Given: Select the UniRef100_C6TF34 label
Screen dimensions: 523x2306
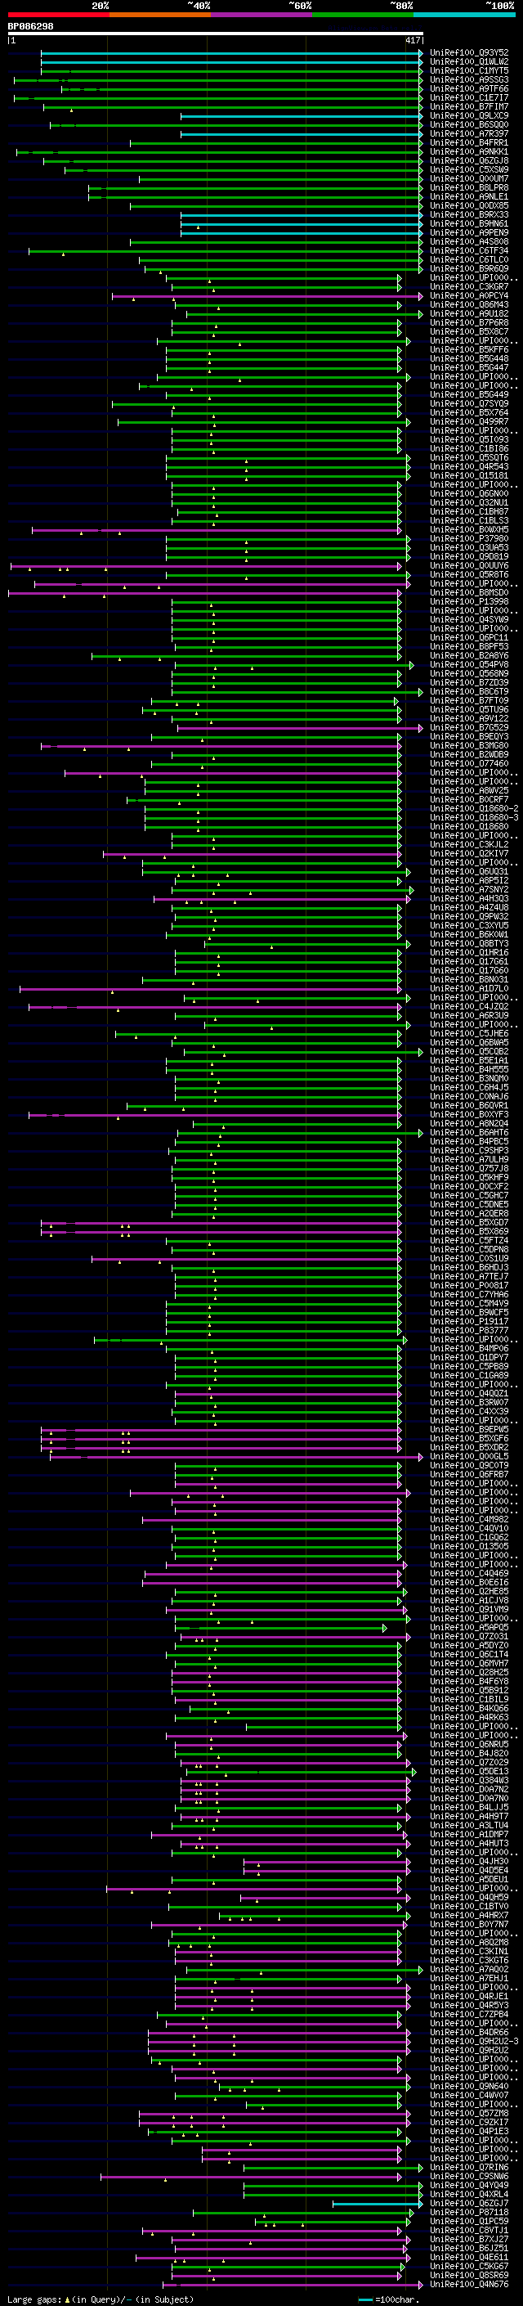Looking at the screenshot, I should point(469,250).
